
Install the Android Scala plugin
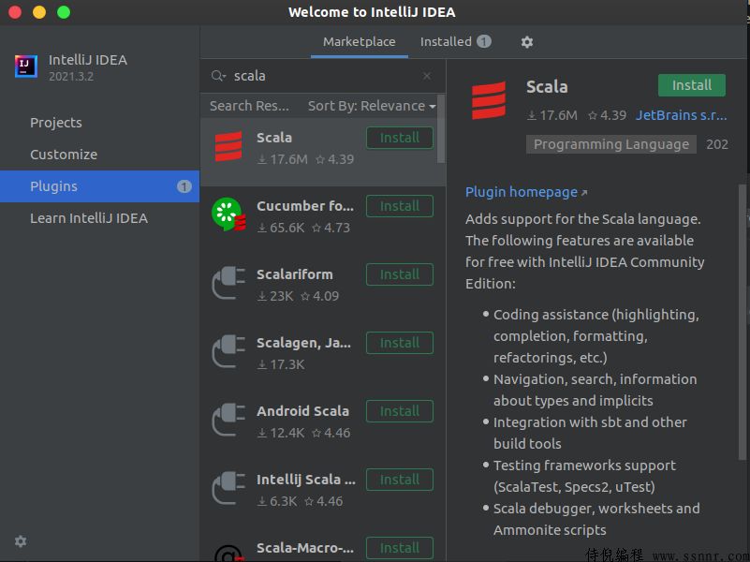400,411
